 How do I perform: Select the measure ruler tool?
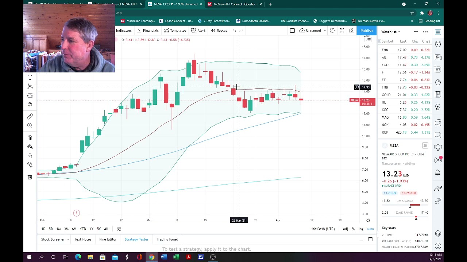click(30, 116)
